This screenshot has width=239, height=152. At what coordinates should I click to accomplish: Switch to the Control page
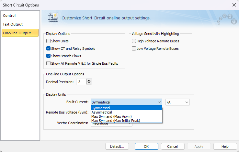tap(9, 16)
